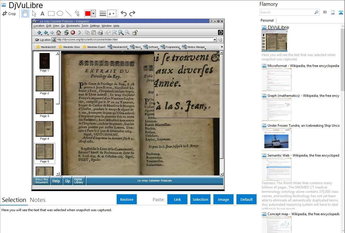Click the line thickness icon
The image size is (345, 233).
coord(103,14)
